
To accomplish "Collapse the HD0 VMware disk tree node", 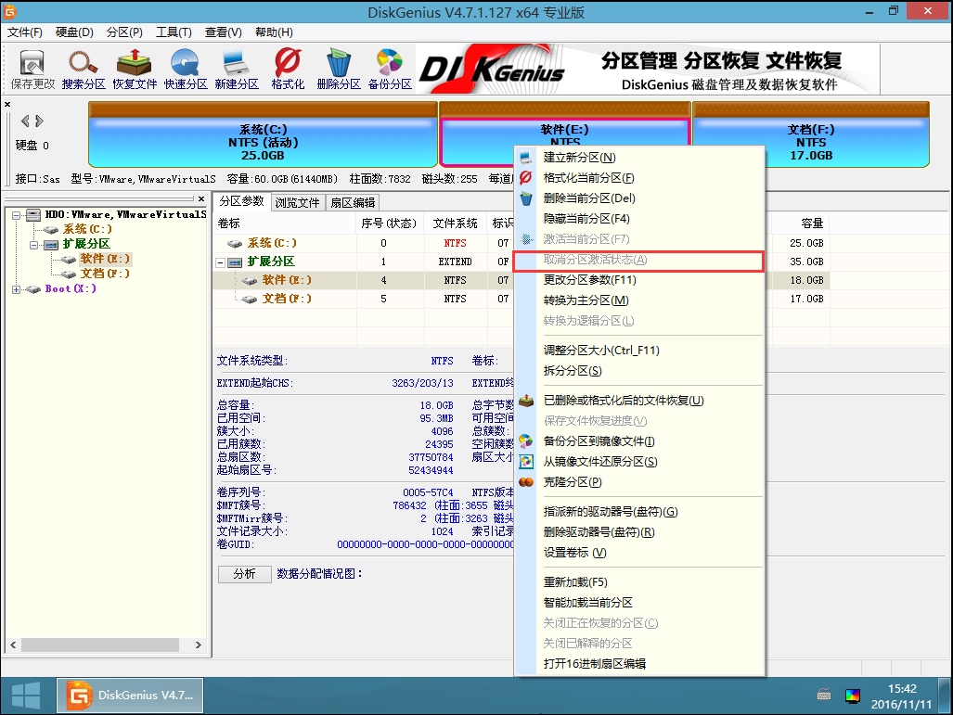I will coord(17,215).
